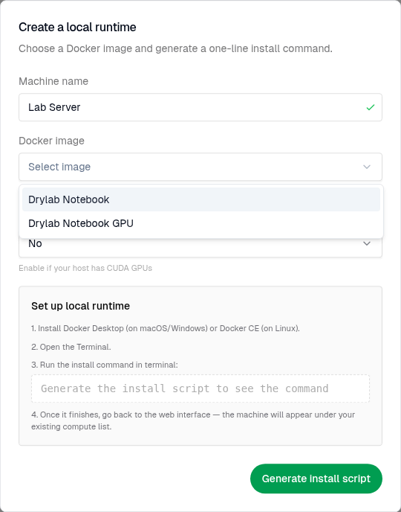Screen dimensions: 401x512
Task: Choose Drylab Notebook option
Action: 201,199
